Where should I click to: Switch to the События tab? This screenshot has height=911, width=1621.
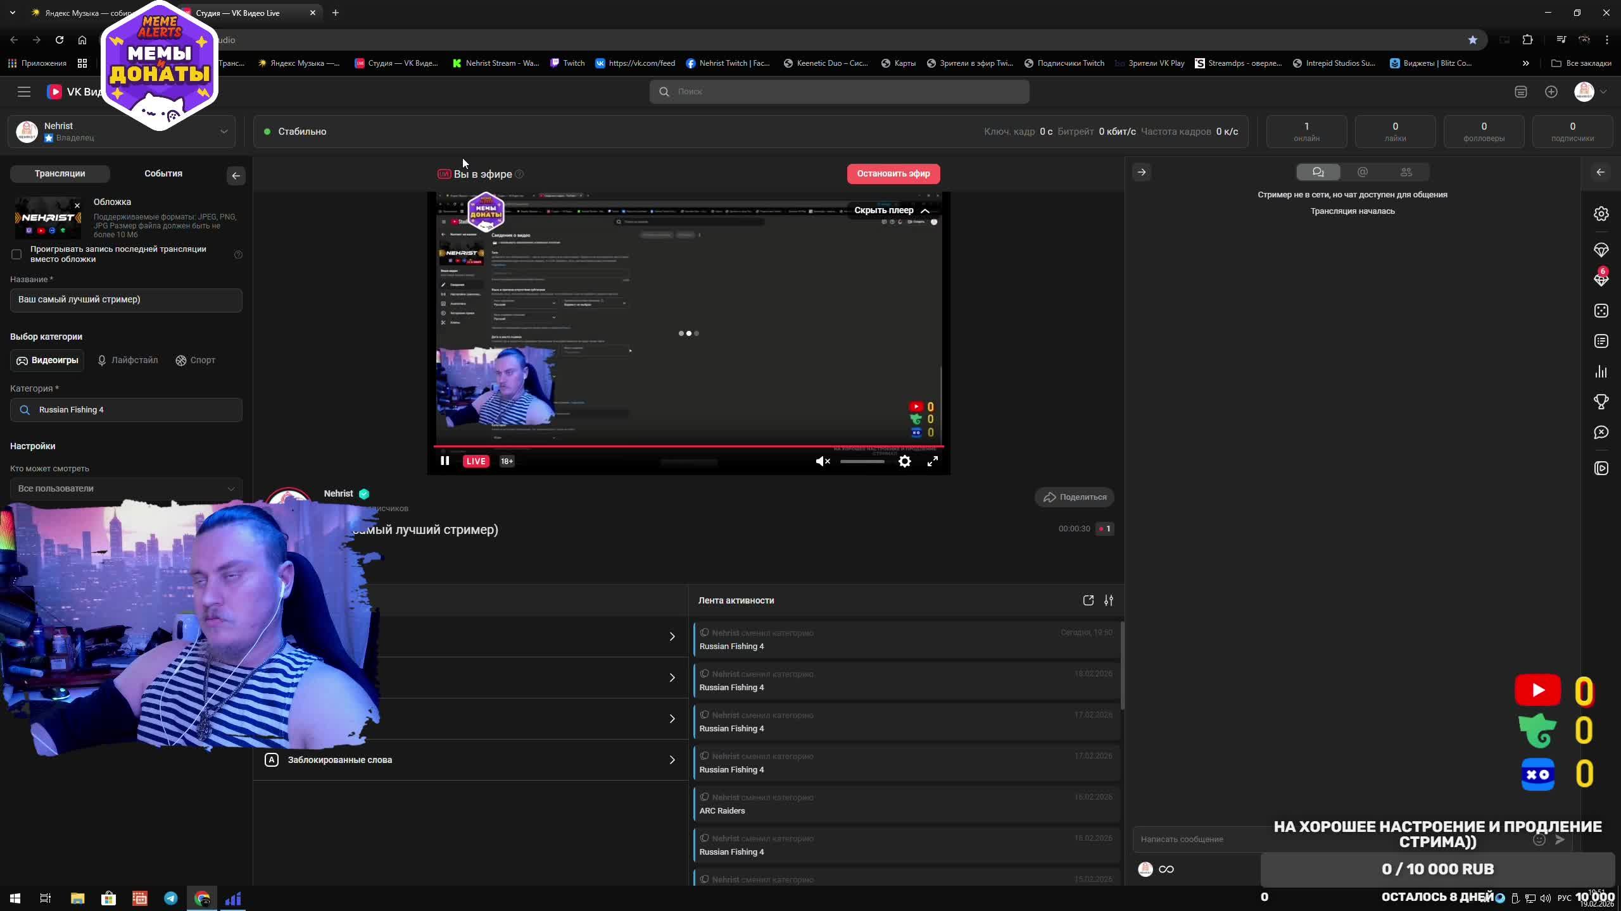tap(163, 173)
